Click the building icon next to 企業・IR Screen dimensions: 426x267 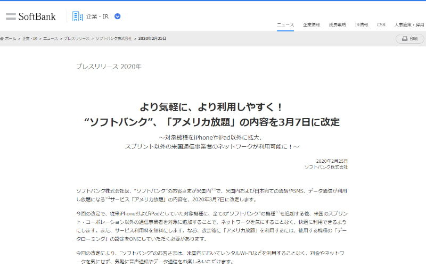tap(77, 16)
